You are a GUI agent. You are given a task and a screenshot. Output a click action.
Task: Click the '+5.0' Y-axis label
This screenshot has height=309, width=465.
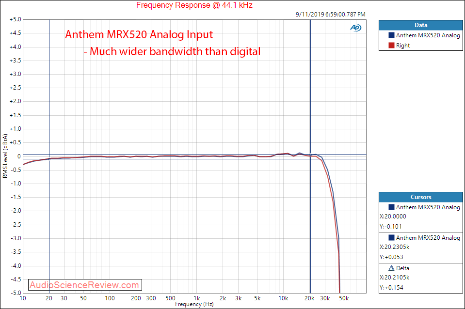[16, 19]
